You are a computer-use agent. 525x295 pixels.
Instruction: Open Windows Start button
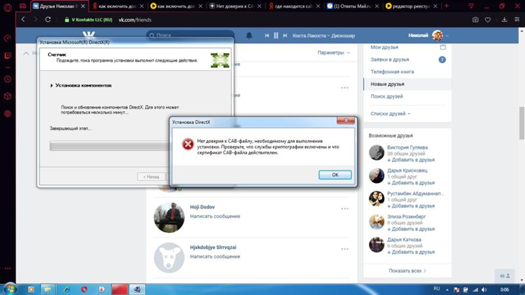tap(9, 288)
